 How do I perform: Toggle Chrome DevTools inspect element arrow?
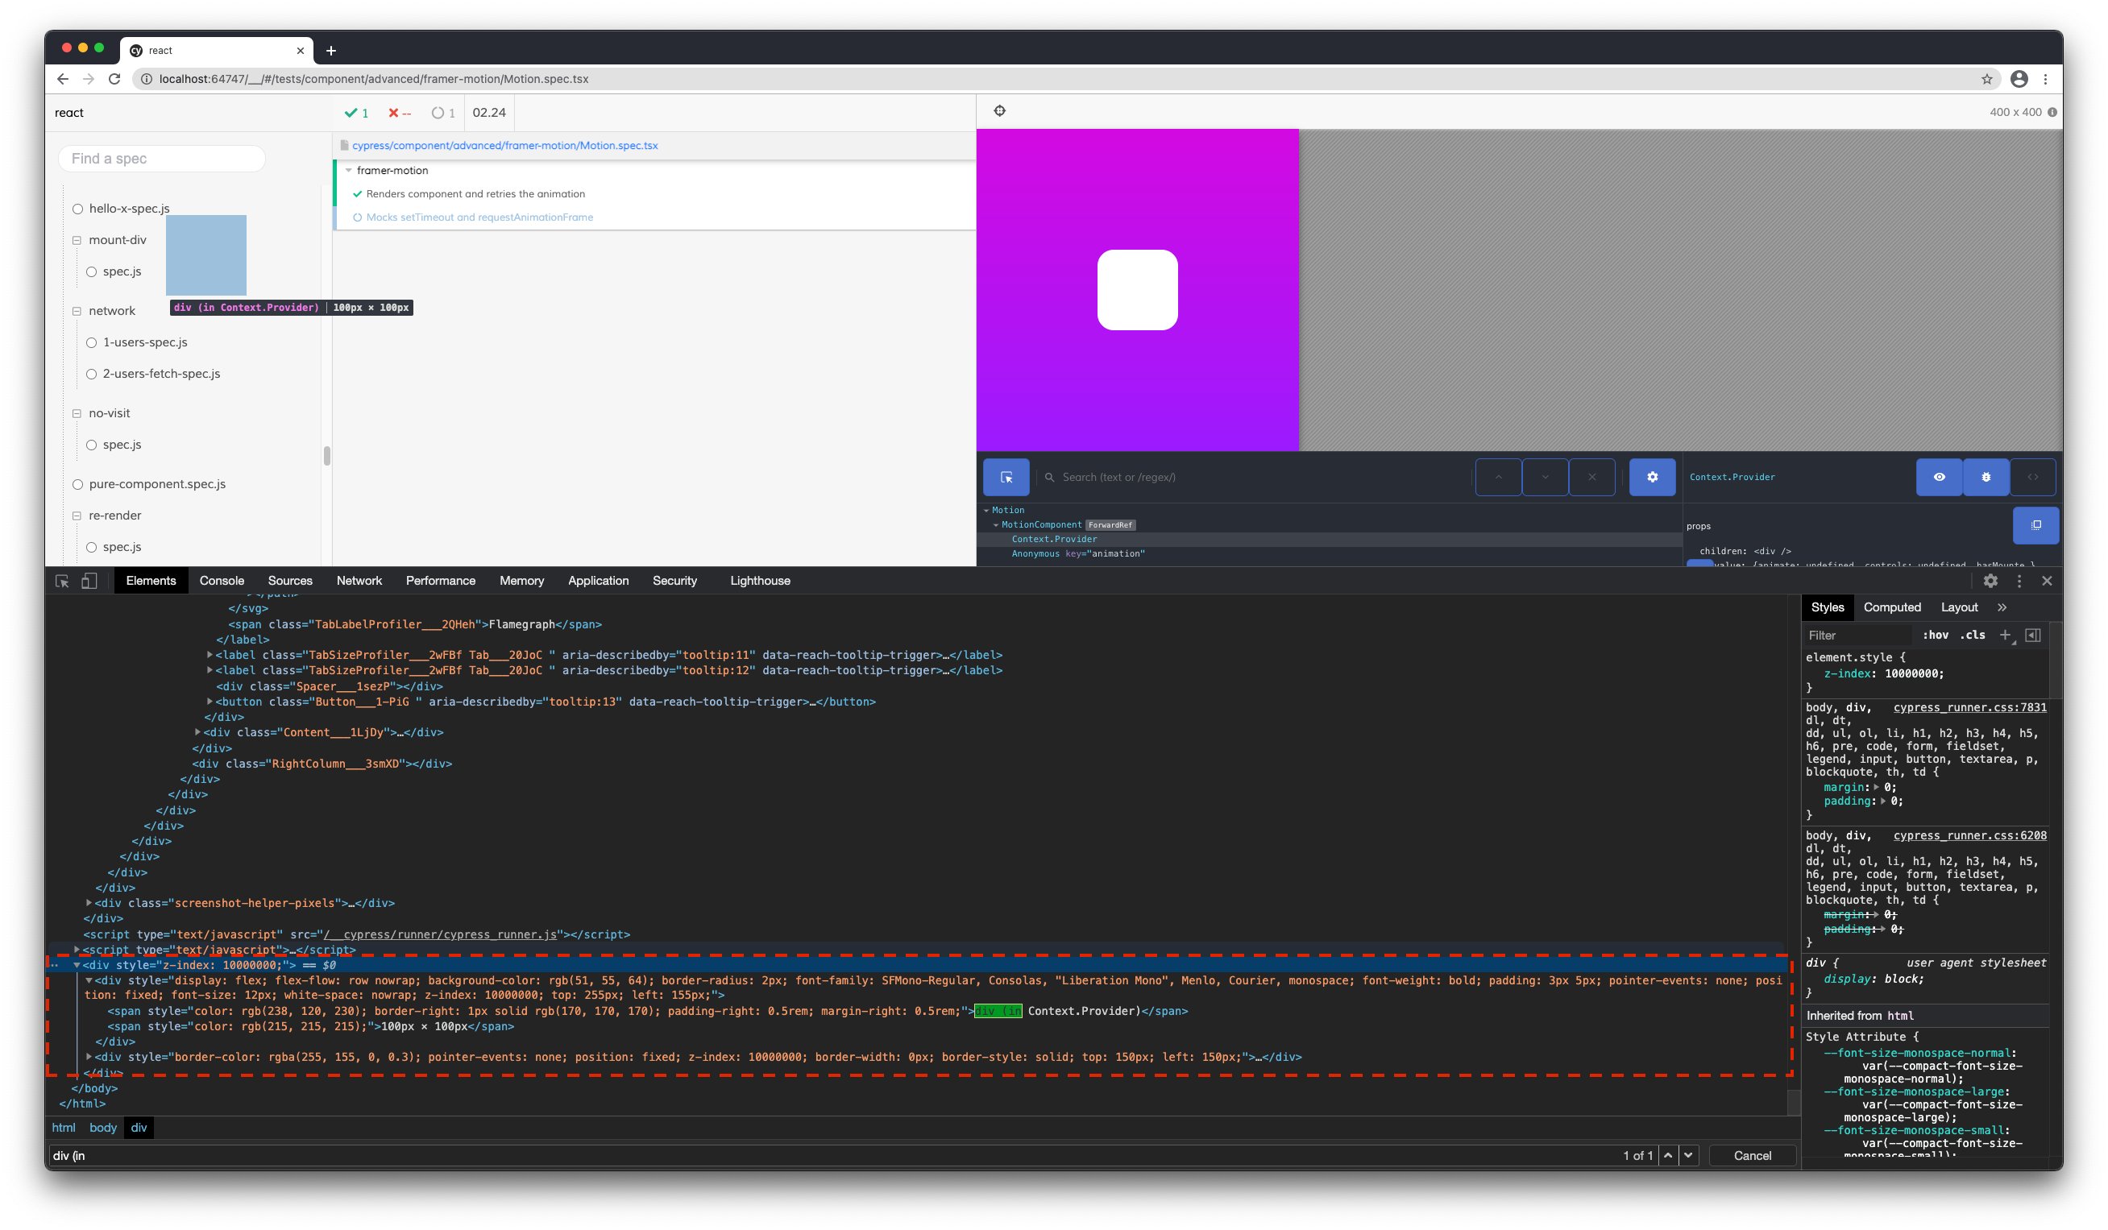(x=62, y=581)
